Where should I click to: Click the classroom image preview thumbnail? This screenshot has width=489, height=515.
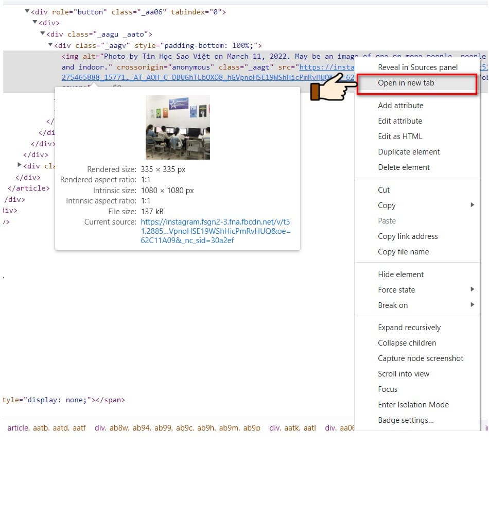click(x=178, y=127)
